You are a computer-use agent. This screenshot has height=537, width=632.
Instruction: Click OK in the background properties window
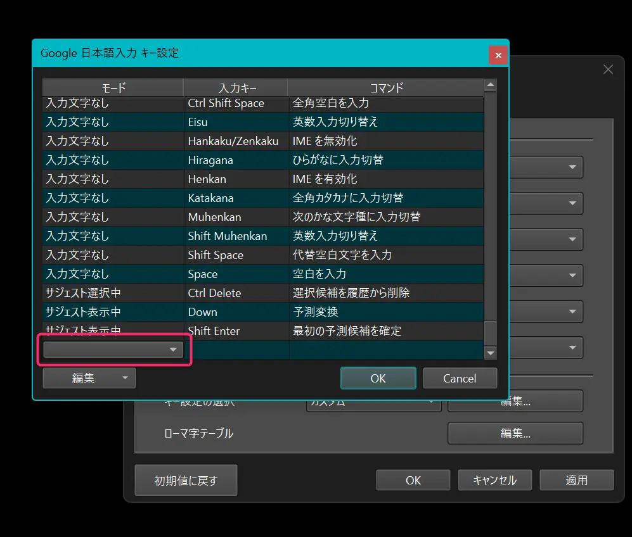pyautogui.click(x=413, y=480)
